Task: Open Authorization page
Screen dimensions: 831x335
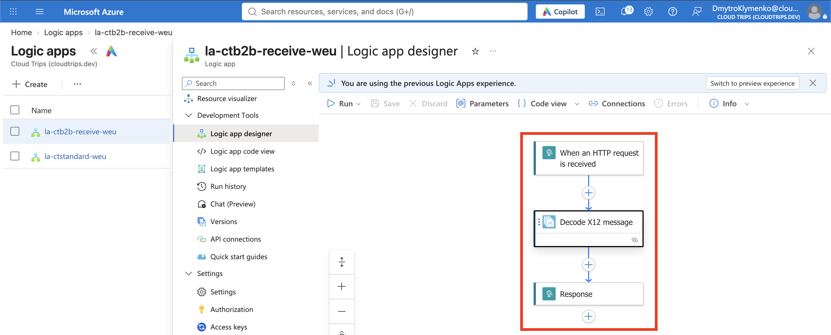Action: [232, 309]
